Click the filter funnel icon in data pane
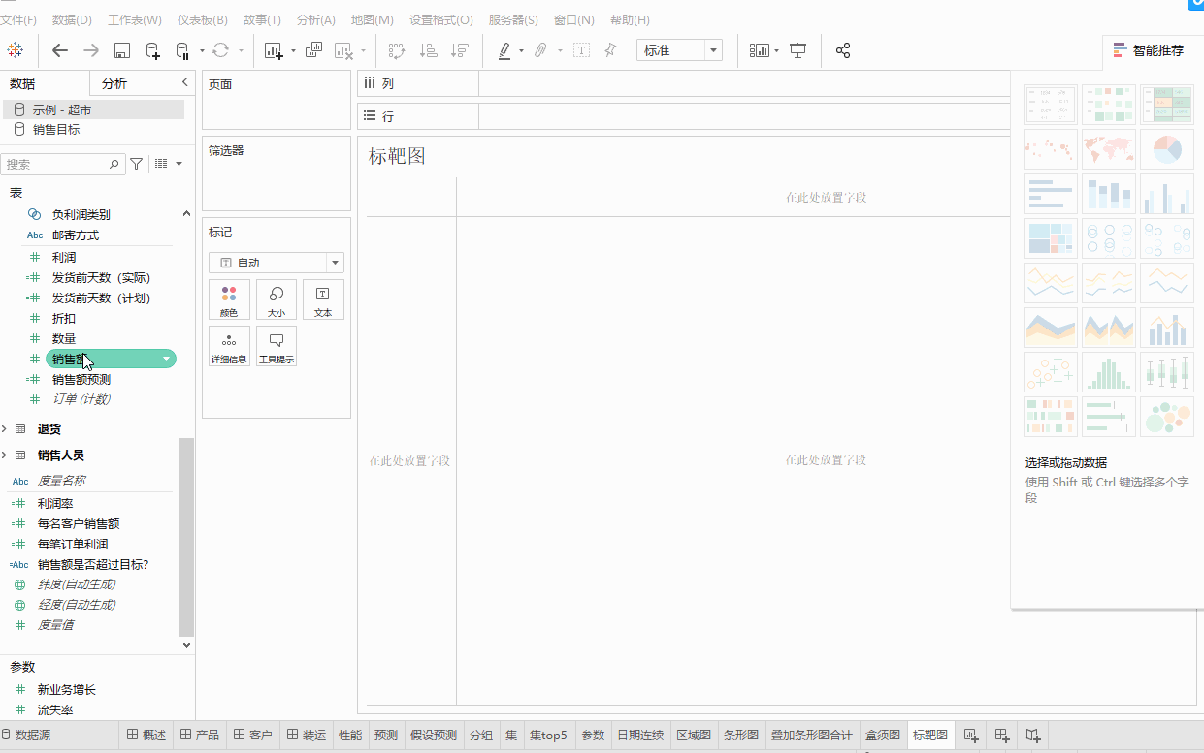The image size is (1204, 753). click(137, 165)
